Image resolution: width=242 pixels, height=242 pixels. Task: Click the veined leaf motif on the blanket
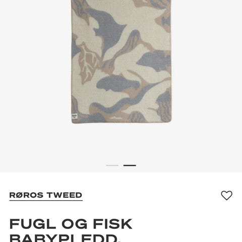pos(89,65)
